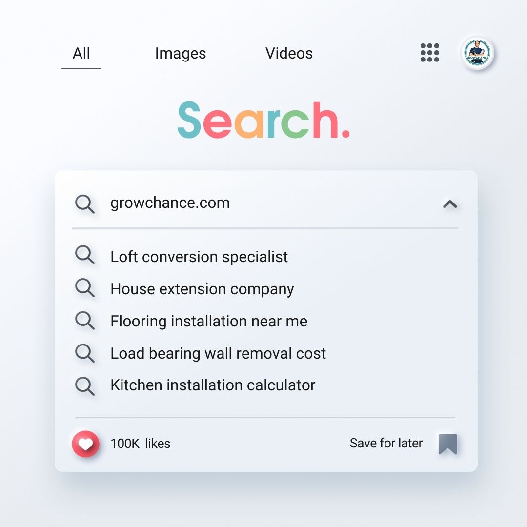Select the Loft conversion specialist suggestion
527x527 pixels.
(x=199, y=256)
